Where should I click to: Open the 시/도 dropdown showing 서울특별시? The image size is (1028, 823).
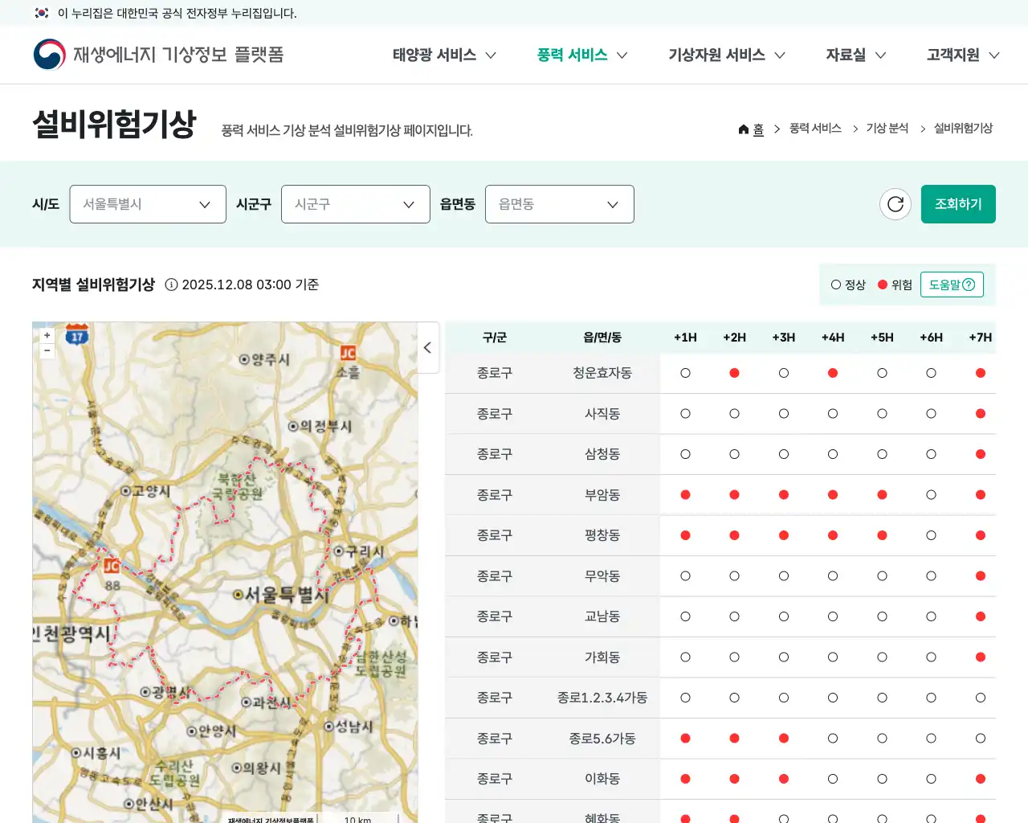[147, 204]
